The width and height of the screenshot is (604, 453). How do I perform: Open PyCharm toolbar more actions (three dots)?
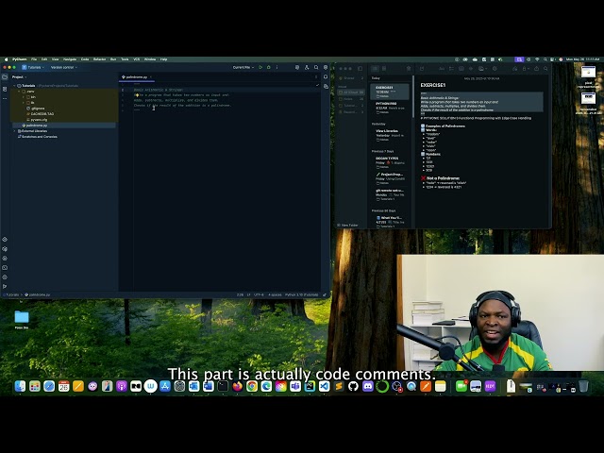(277, 67)
